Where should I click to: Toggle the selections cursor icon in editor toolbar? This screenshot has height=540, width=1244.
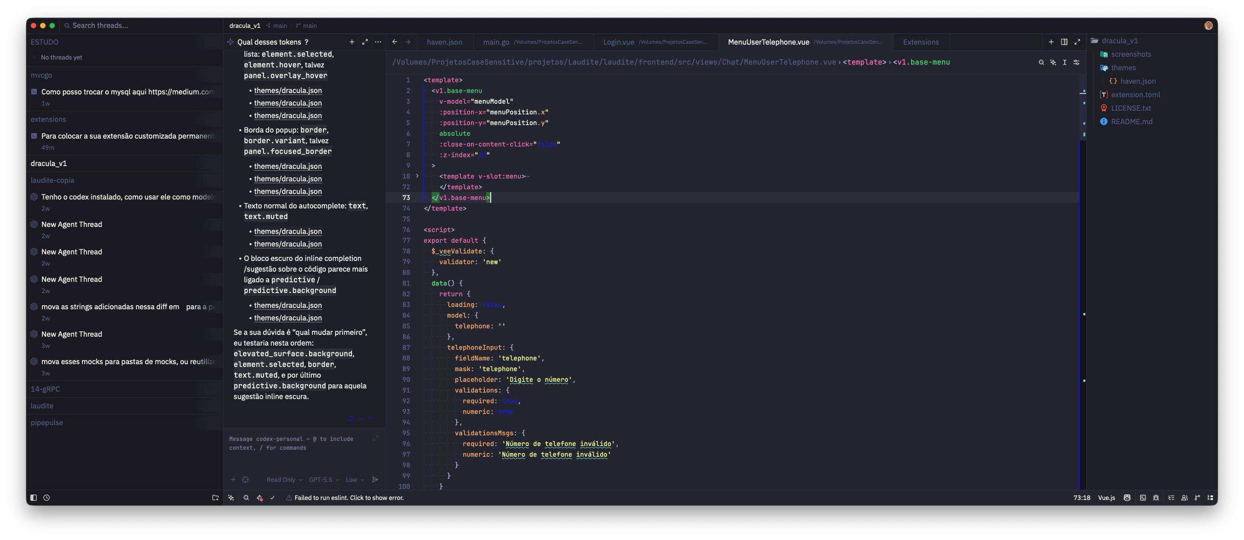[x=1065, y=62]
